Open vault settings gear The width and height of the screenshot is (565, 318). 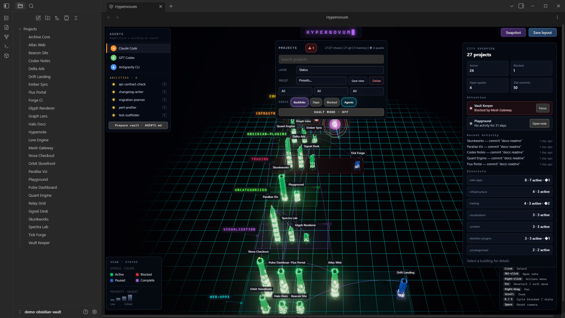(x=94, y=312)
